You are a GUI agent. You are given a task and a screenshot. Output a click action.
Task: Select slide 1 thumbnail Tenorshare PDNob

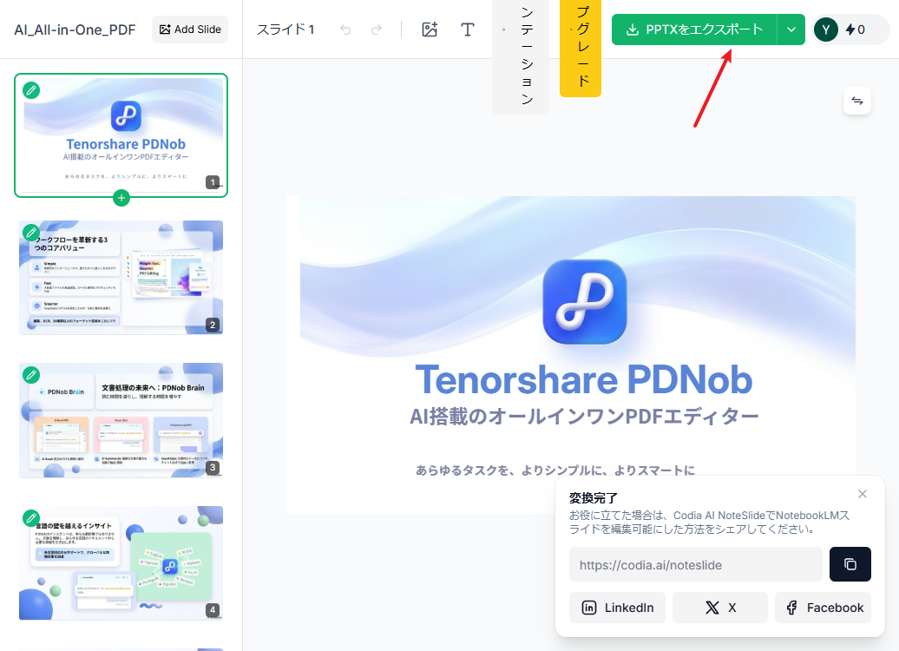121,135
